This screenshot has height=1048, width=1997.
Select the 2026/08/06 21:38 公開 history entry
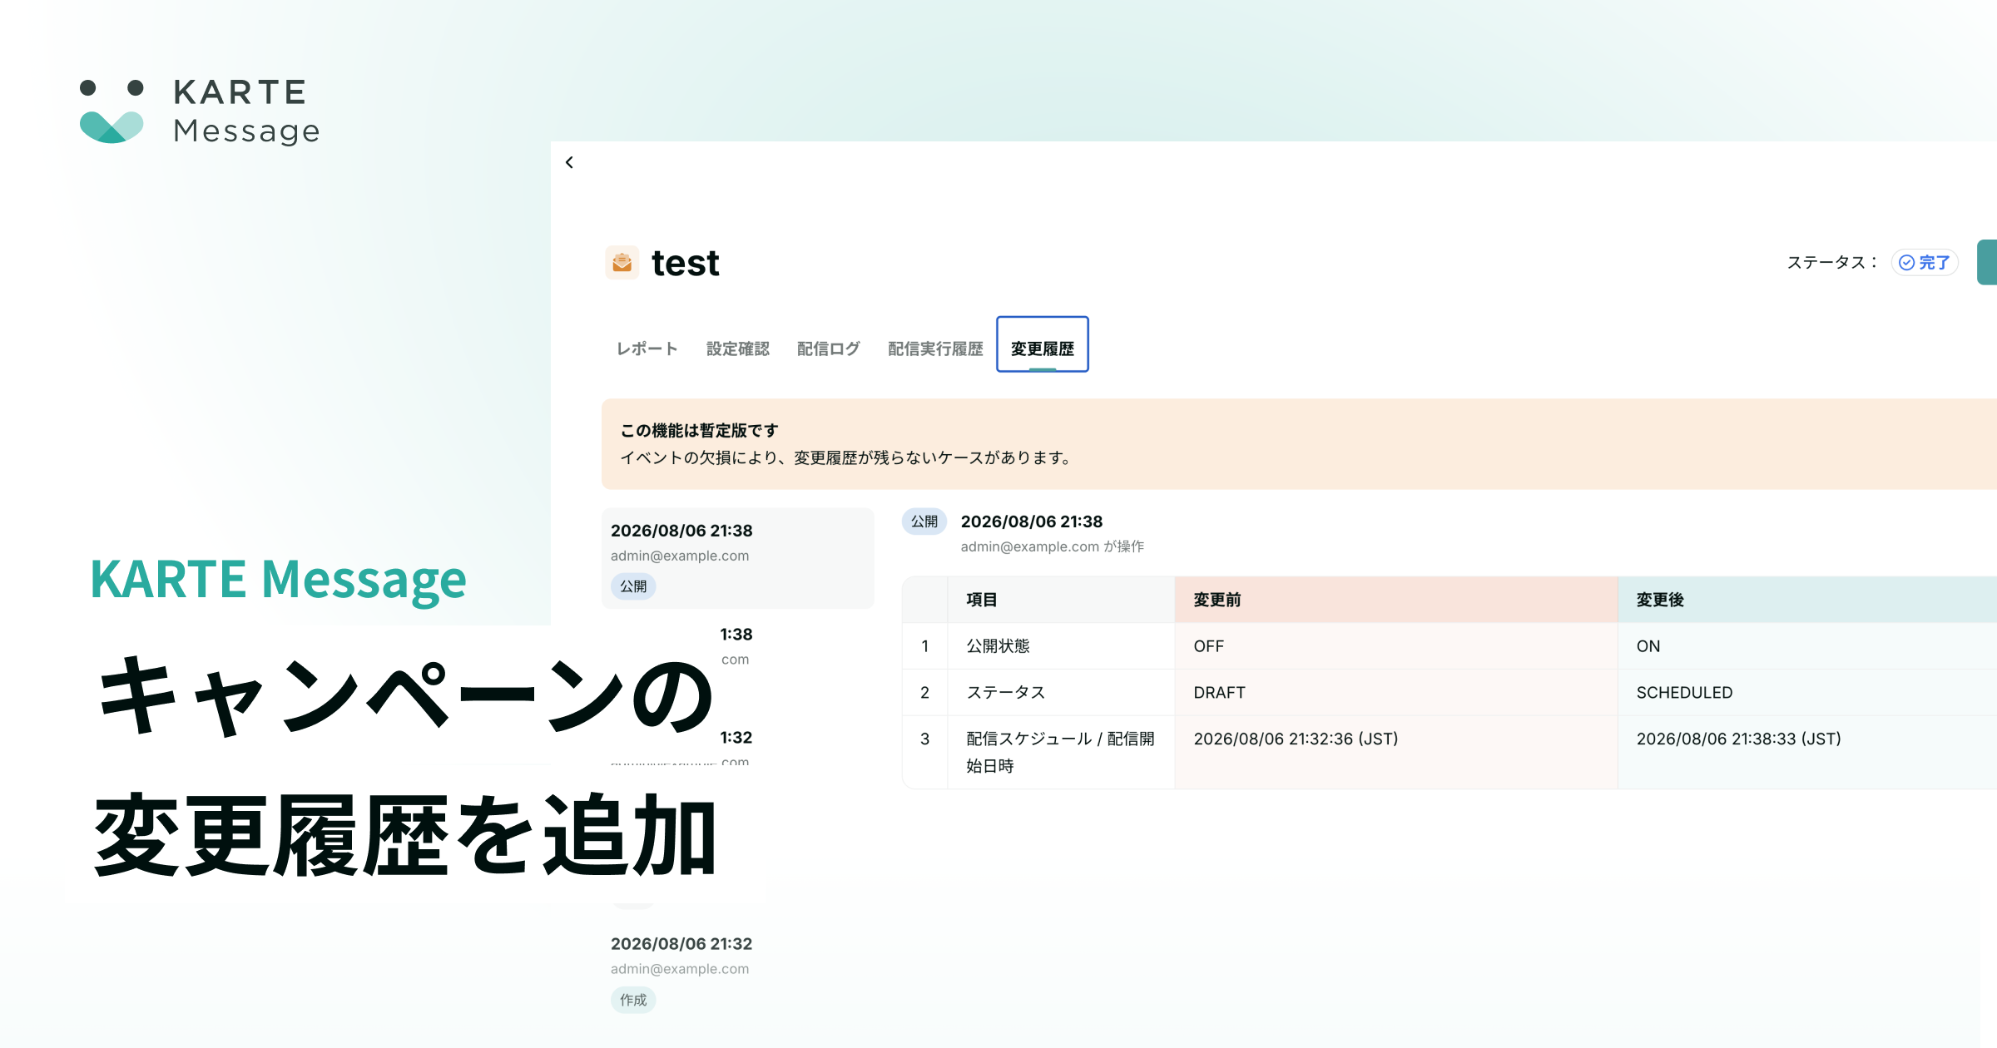(x=737, y=558)
